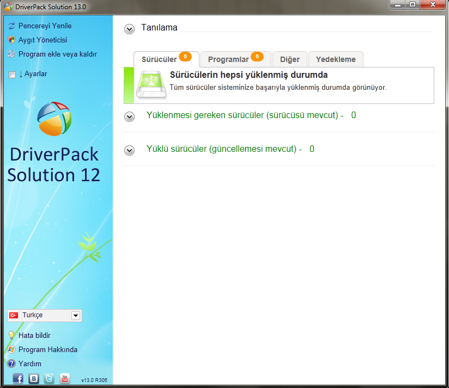Click the DriverPack logo in the sidebar
This screenshot has width=449, height=388.
coord(54,119)
